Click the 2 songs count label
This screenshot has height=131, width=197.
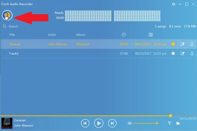pos(160,26)
